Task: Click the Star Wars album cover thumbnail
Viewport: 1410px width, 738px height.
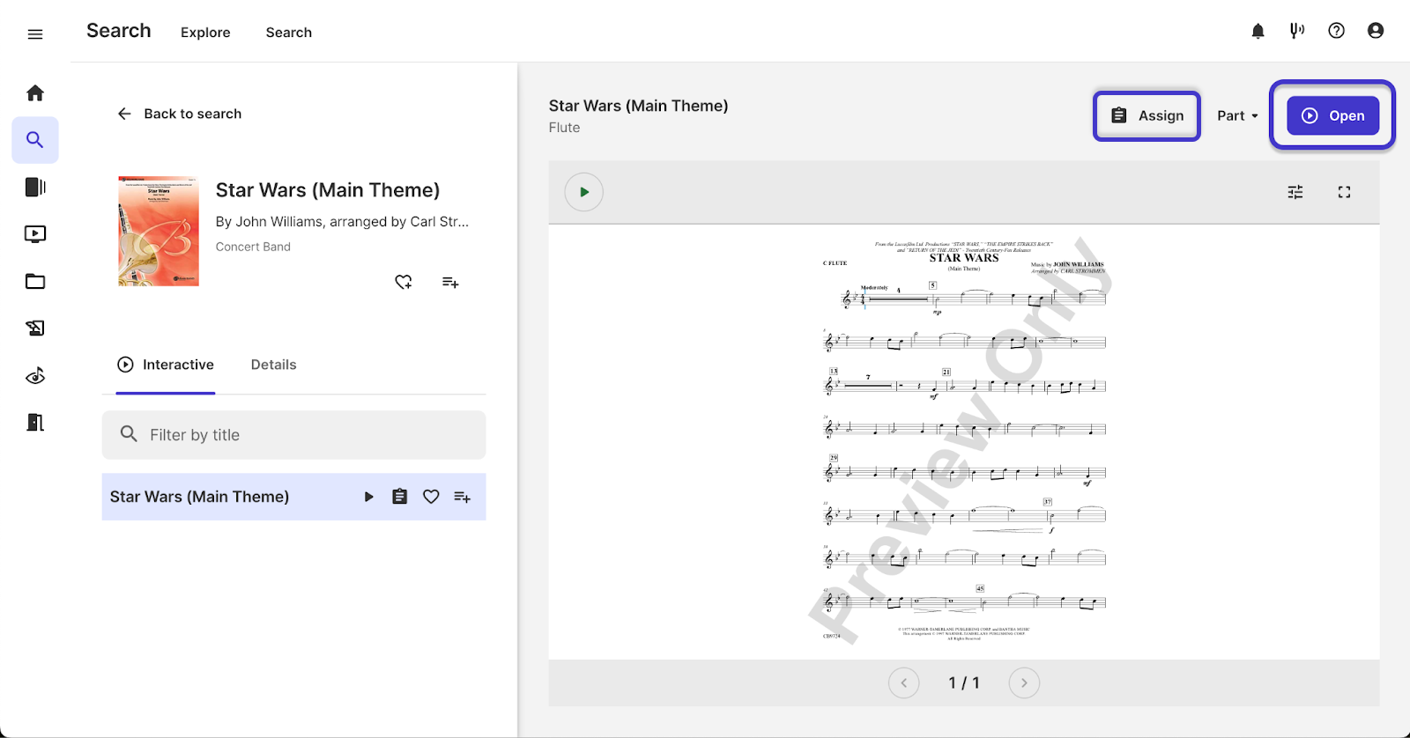Action: [x=159, y=231]
